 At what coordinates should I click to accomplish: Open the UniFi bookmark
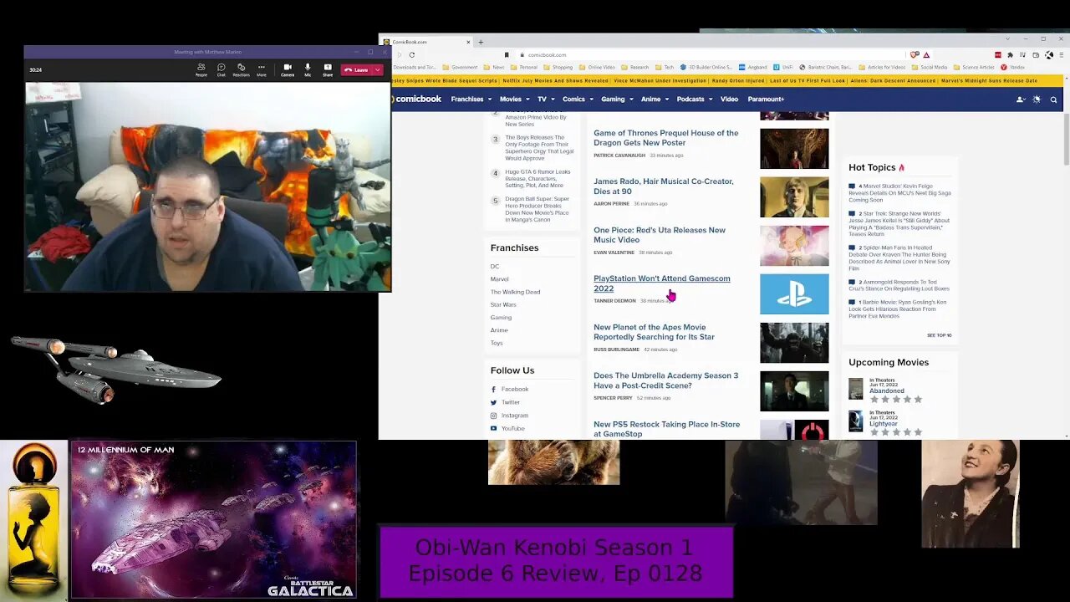783,67
